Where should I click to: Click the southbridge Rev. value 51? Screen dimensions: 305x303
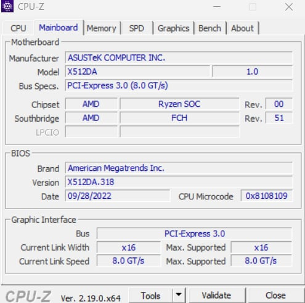point(279,118)
